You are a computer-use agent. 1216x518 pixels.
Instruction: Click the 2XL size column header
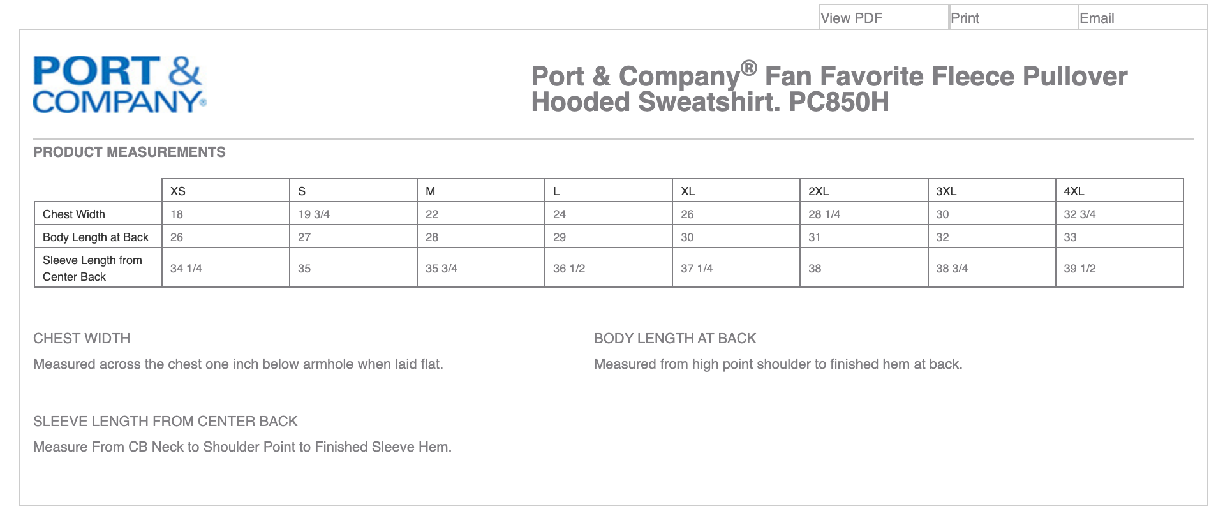(819, 191)
